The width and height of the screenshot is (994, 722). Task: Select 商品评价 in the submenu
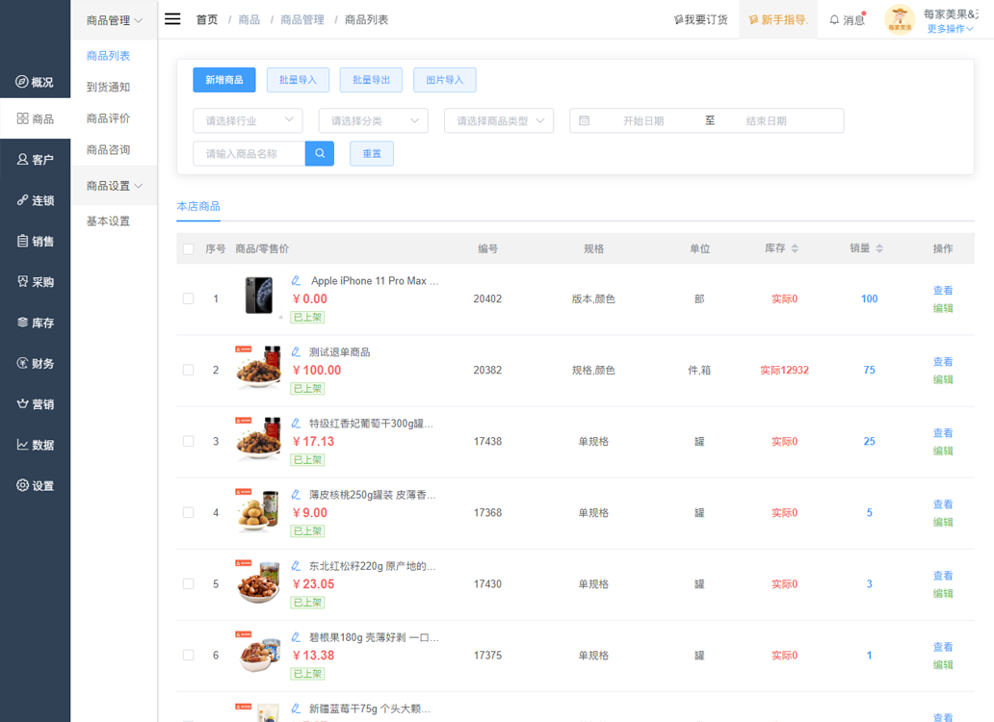tap(109, 118)
